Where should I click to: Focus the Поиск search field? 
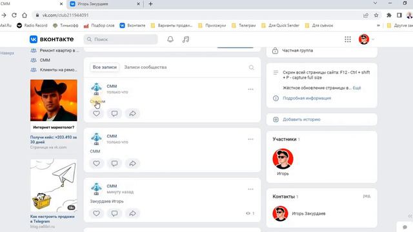(x=121, y=39)
